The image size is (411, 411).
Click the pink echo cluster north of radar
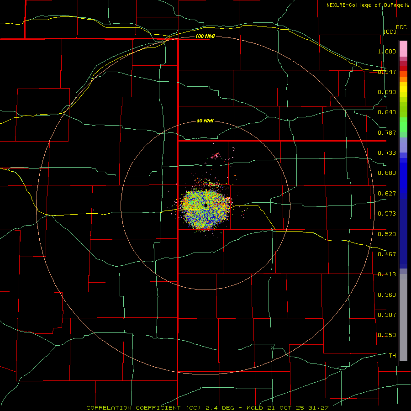pos(215,156)
